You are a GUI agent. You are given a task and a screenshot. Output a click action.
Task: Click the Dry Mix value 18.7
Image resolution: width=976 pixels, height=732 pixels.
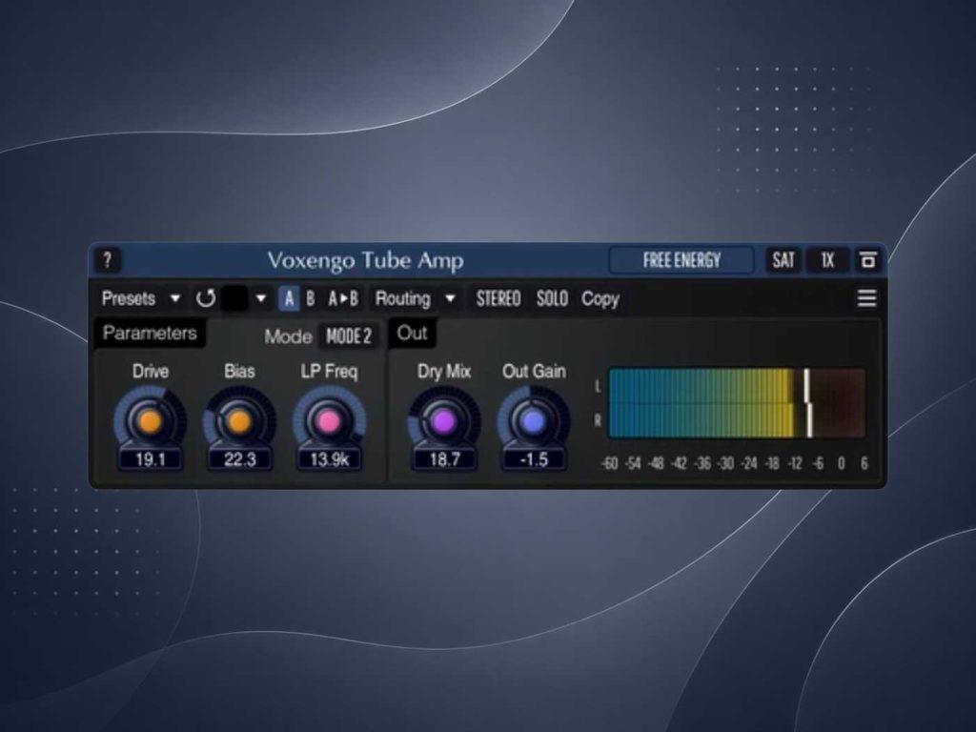pos(444,460)
